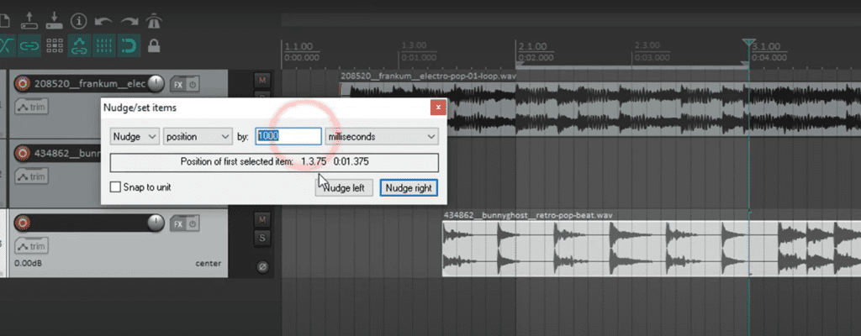The image size is (861, 336).
Task: Open the position target dropdown
Action: click(x=198, y=137)
